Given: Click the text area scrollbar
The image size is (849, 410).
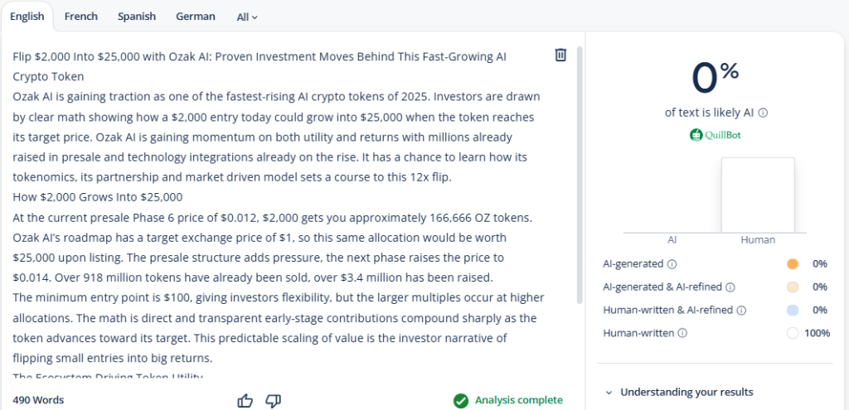Looking at the screenshot, I should 580,176.
